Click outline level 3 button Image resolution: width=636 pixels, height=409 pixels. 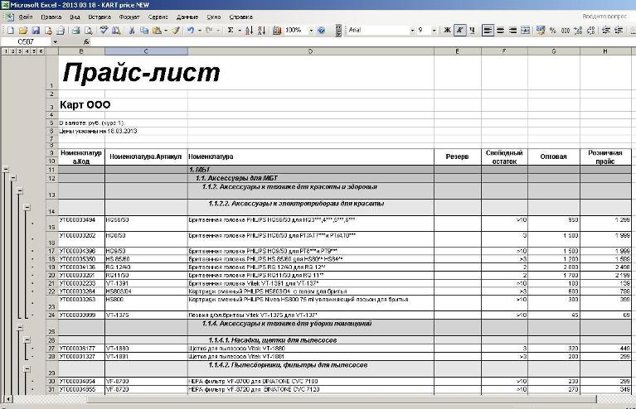tap(19, 51)
